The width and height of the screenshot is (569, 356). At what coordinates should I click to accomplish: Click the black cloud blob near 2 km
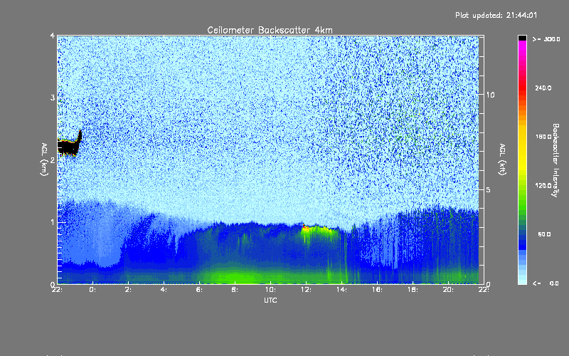69,146
